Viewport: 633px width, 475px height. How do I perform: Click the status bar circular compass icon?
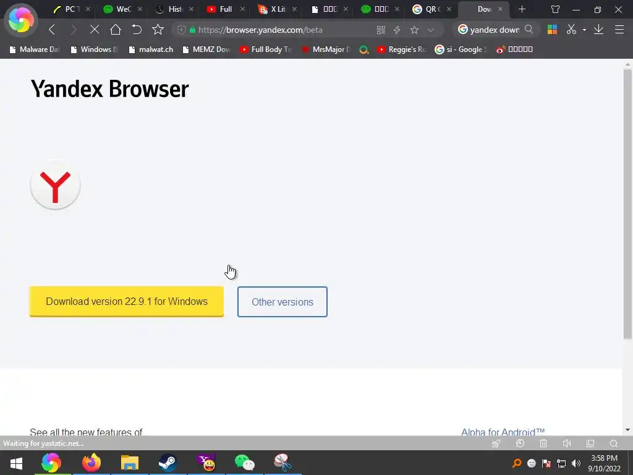tap(520, 443)
